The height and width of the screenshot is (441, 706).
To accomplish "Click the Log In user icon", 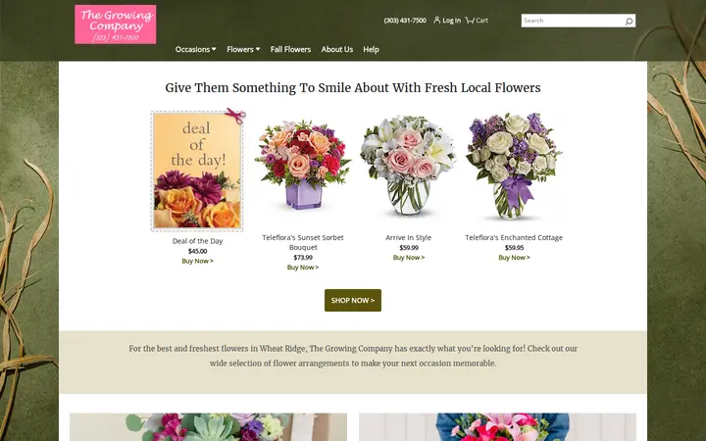I will [x=436, y=20].
